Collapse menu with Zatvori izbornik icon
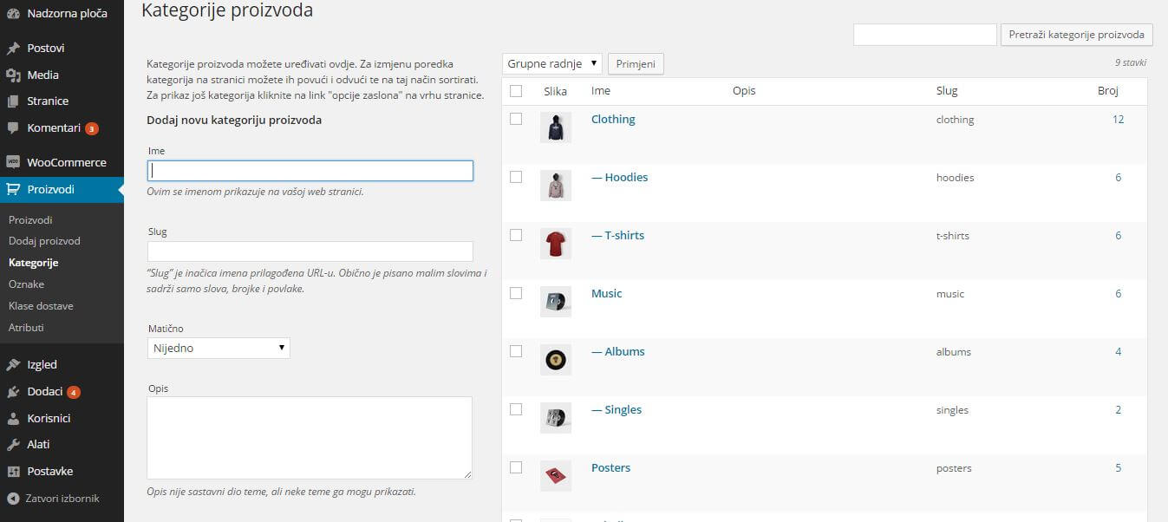Viewport: 1168px width, 522px height. (x=13, y=499)
